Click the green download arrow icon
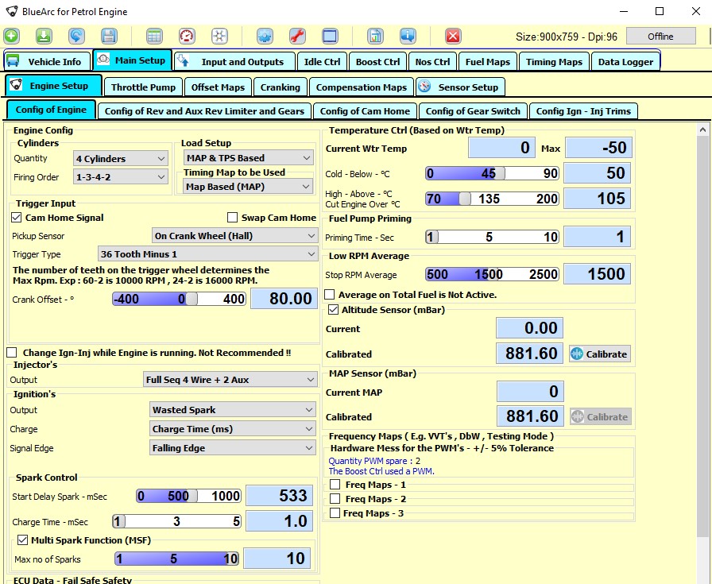This screenshot has height=584, width=712. [x=44, y=37]
